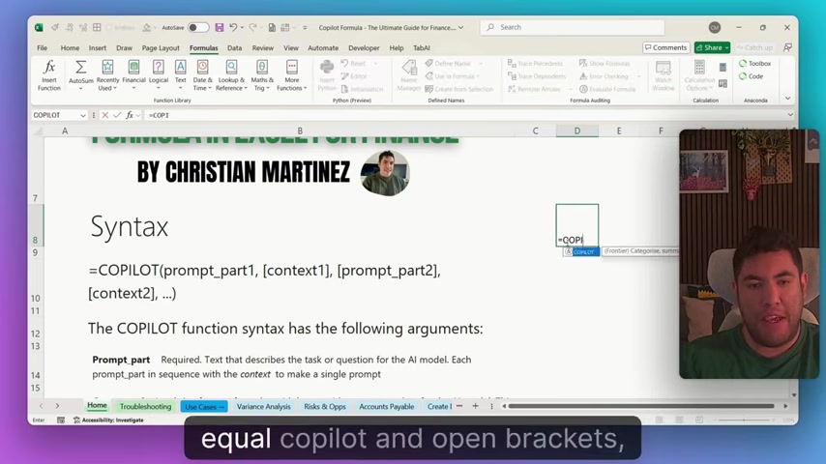
Task: Click Evaluate Formula button
Action: point(606,89)
